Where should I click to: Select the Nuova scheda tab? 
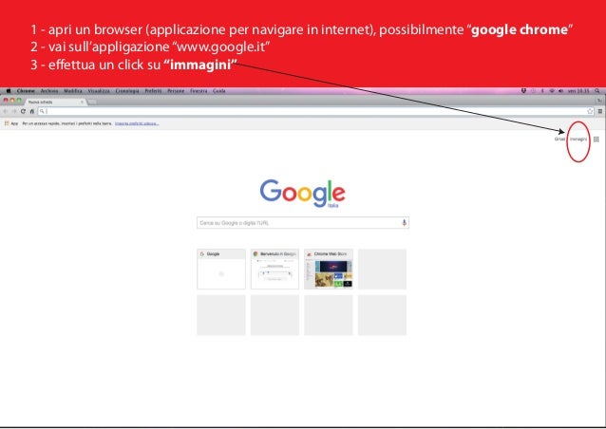click(54, 102)
